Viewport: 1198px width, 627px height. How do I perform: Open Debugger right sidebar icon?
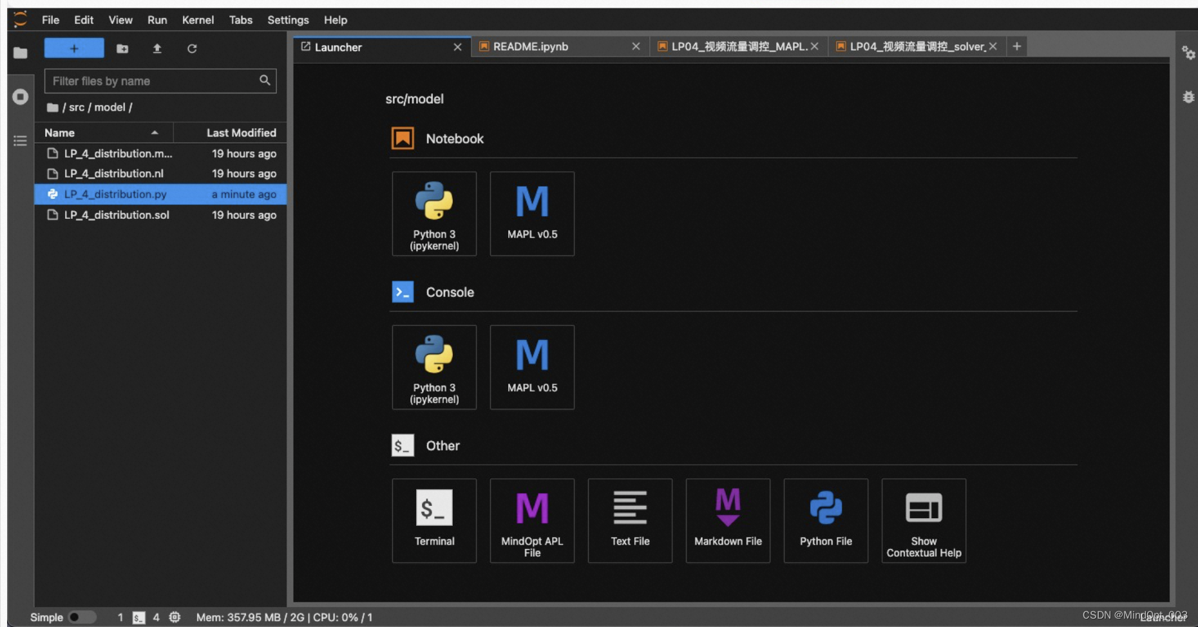click(1188, 97)
